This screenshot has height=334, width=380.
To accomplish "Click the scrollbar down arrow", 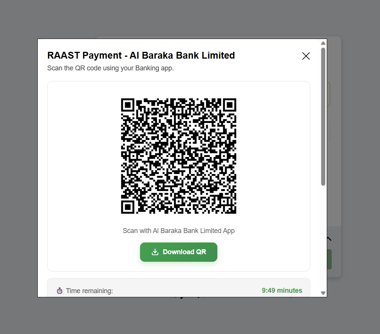I will click(x=323, y=293).
